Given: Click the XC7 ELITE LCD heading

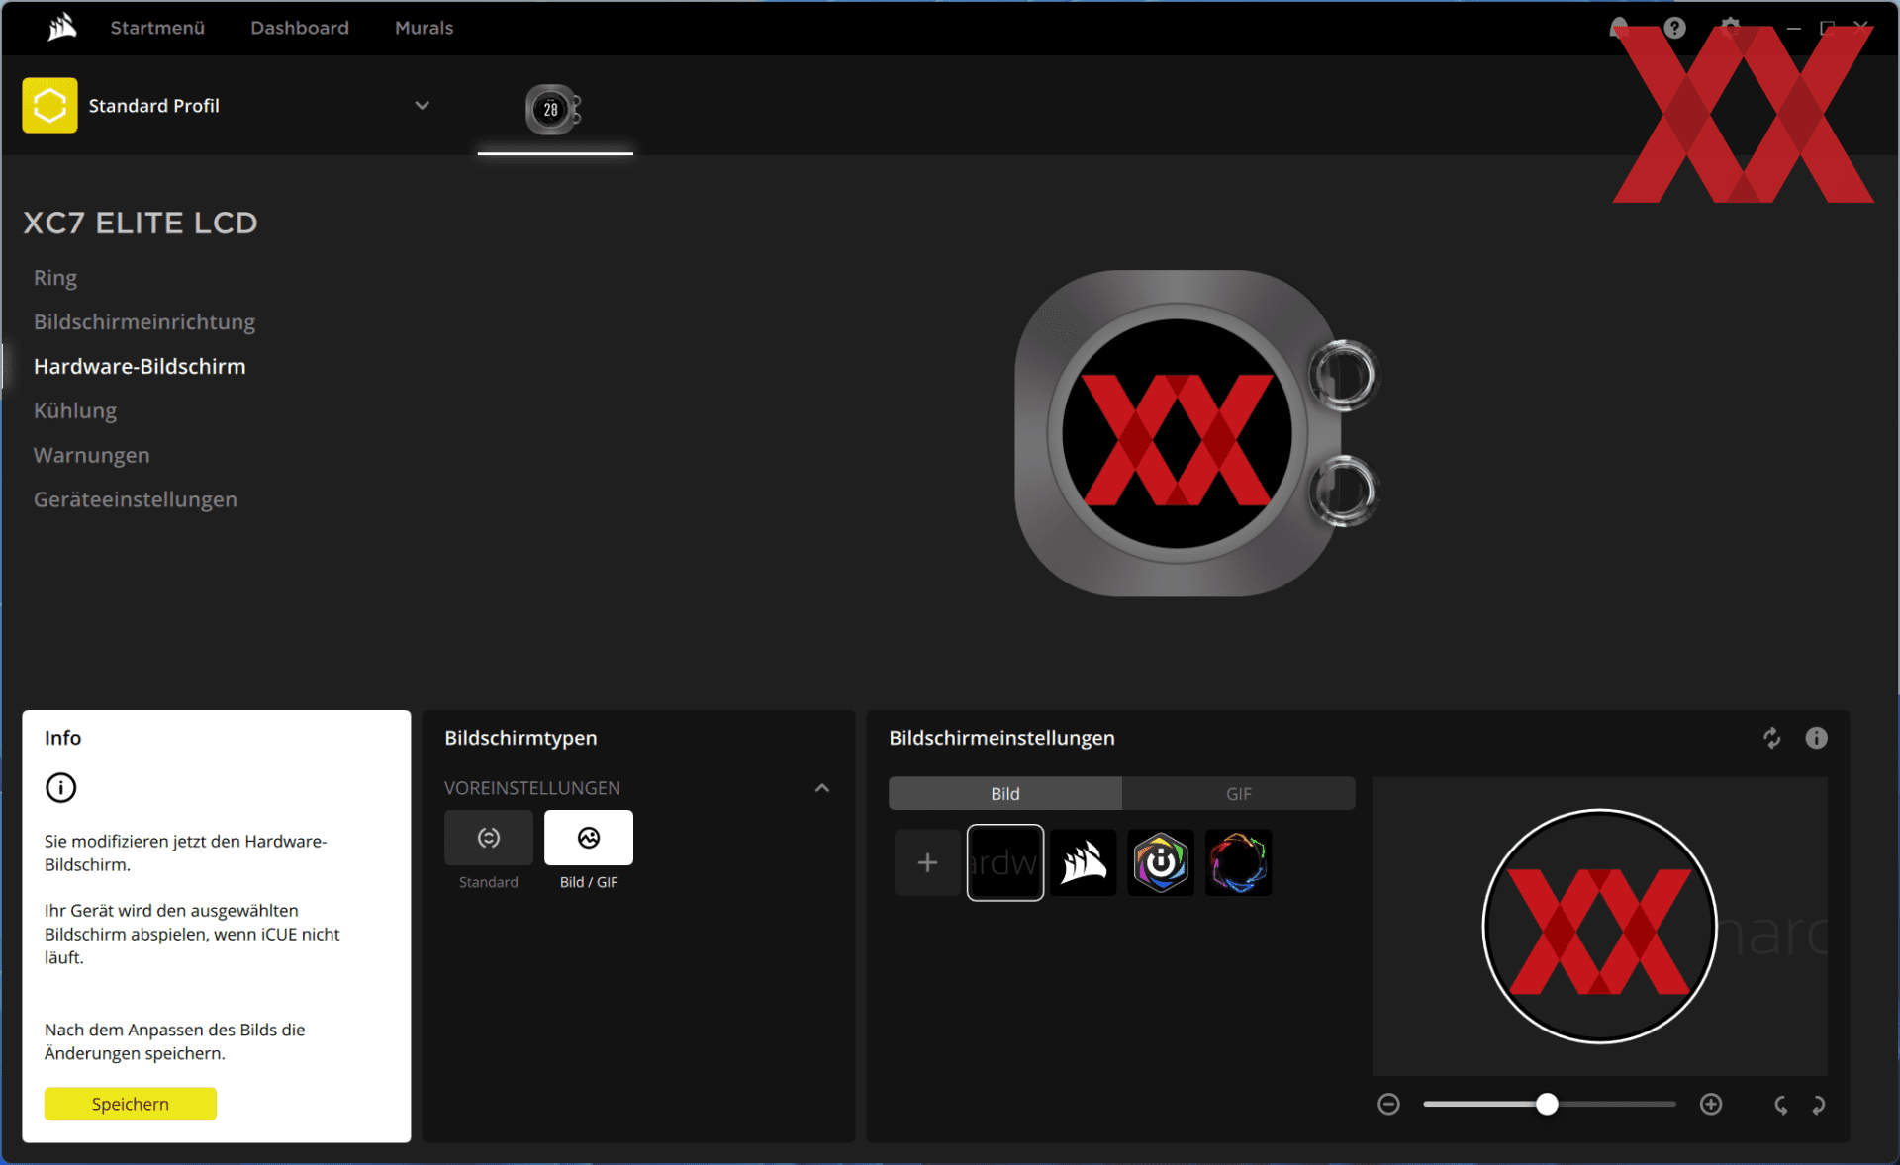Looking at the screenshot, I should coord(141,224).
